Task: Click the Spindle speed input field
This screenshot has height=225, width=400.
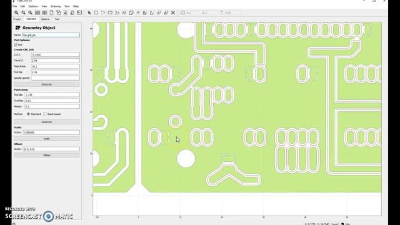Action: point(56,78)
